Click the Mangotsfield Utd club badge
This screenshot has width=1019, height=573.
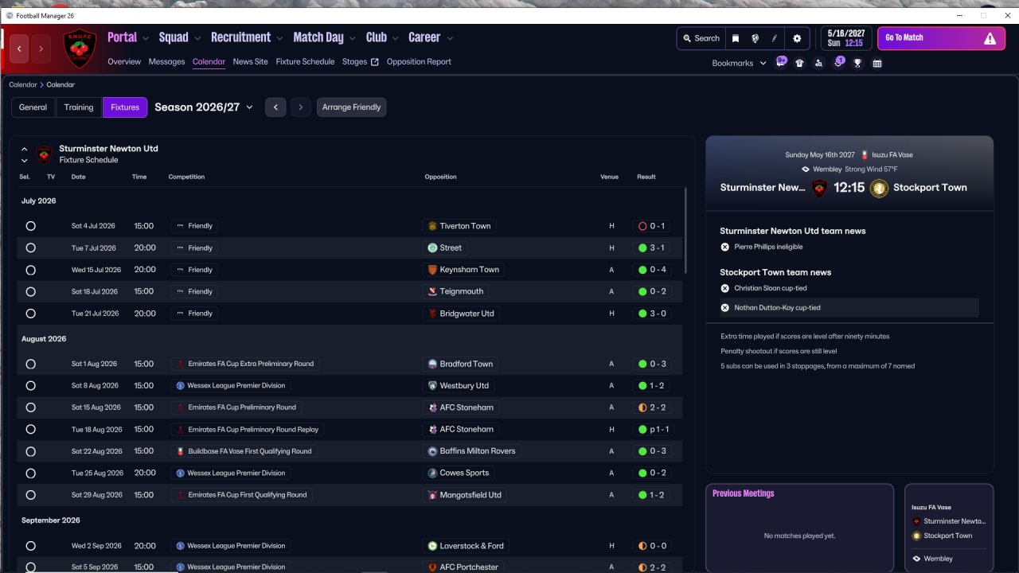point(432,495)
